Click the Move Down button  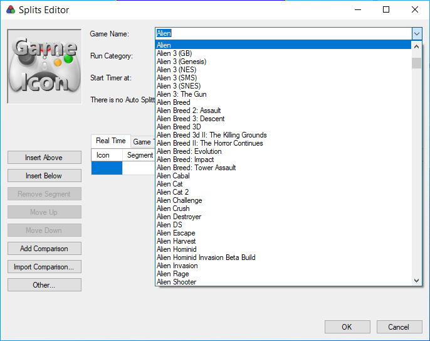tap(45, 230)
